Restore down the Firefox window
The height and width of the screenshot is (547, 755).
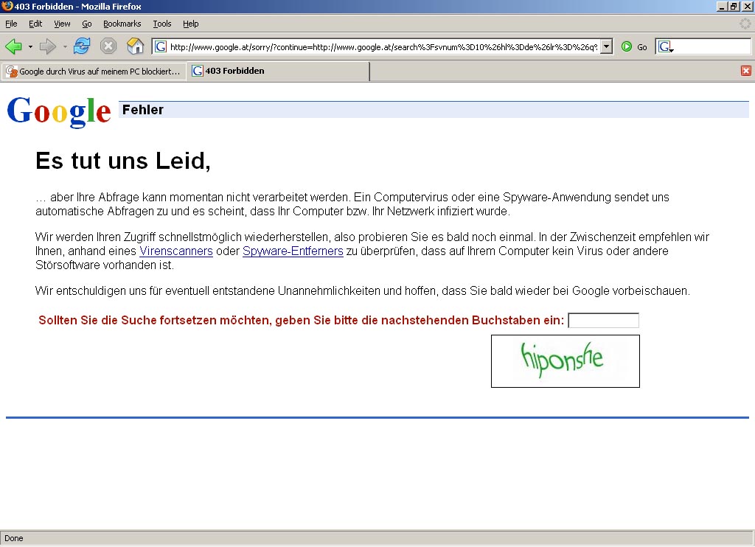[x=734, y=6]
